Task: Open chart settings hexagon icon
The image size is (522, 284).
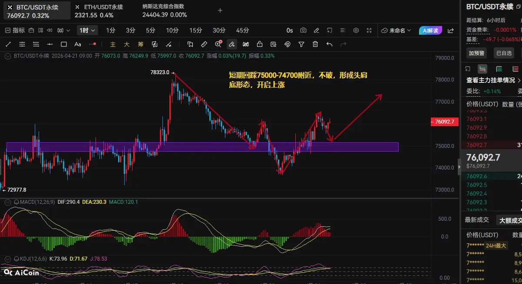Action: click(356, 30)
